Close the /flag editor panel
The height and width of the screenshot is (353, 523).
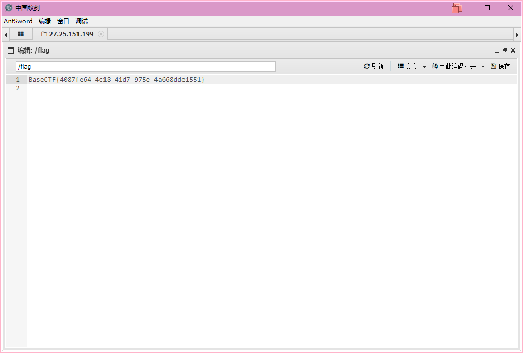513,51
